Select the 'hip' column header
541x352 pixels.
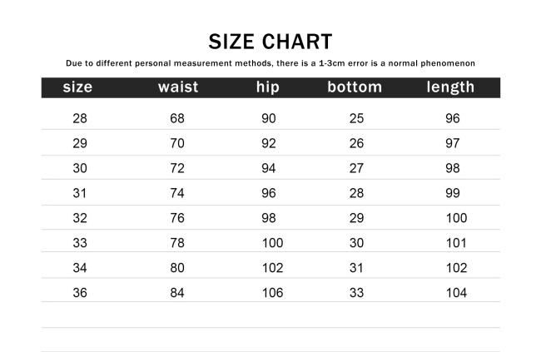pos(268,87)
